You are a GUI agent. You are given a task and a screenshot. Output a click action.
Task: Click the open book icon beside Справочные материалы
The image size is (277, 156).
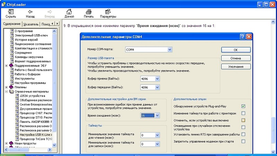(11, 92)
